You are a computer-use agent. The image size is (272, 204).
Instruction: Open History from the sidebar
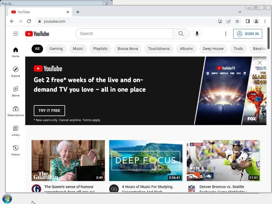[x=16, y=150]
